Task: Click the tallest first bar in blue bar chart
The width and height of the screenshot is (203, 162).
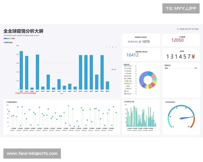Action: (21, 70)
